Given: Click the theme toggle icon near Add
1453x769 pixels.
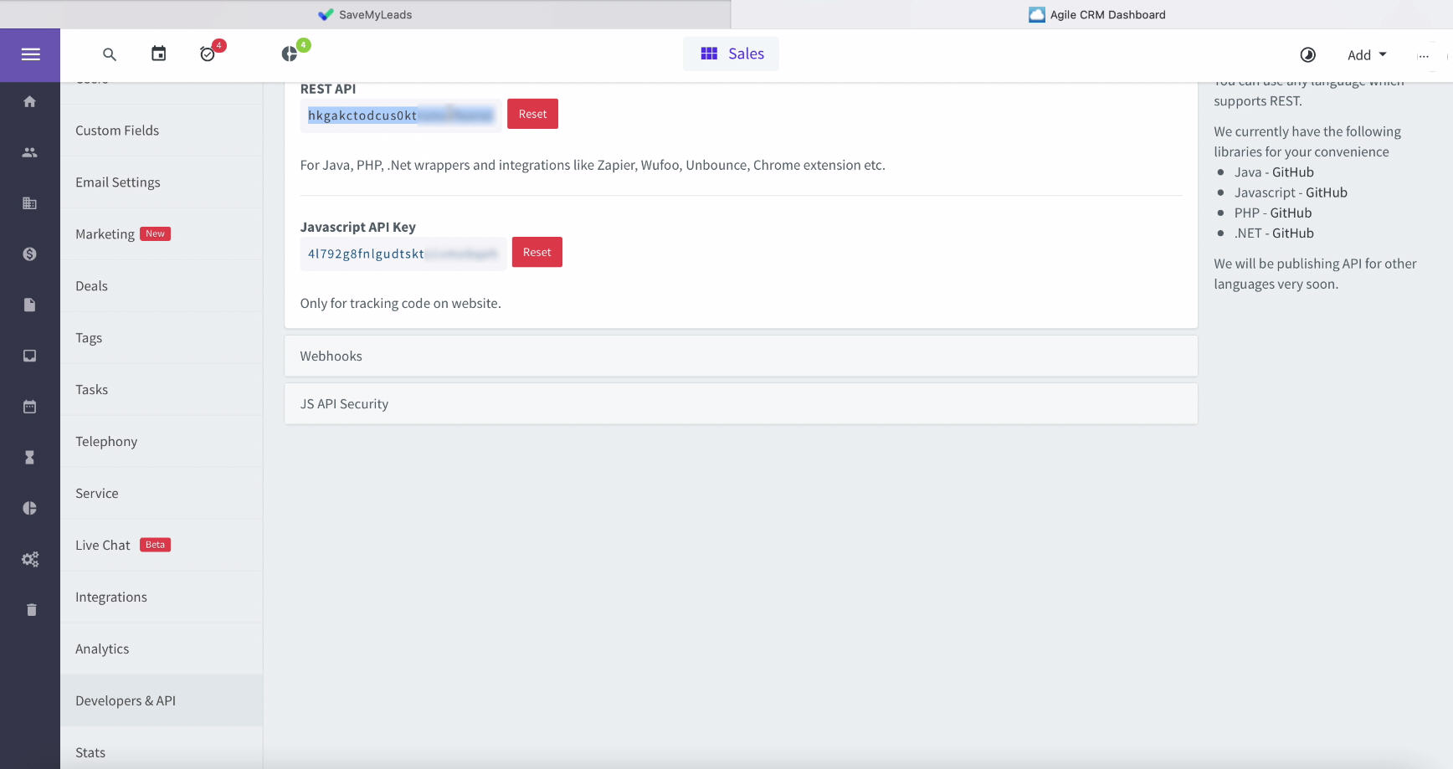Looking at the screenshot, I should click(x=1307, y=54).
